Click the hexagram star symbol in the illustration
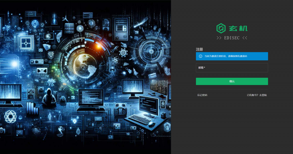The height and width of the screenshot is (154, 293). (11, 117)
